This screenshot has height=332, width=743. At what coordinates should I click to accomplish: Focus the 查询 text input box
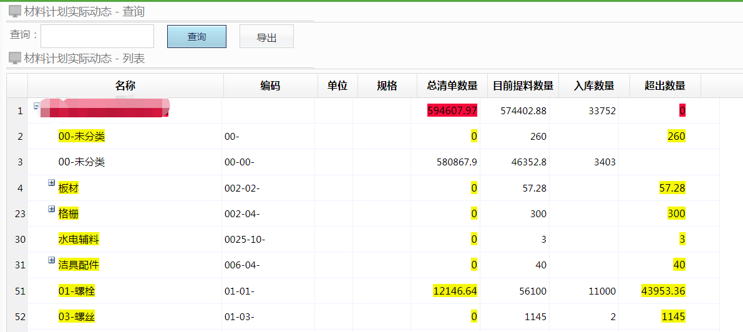coord(97,36)
